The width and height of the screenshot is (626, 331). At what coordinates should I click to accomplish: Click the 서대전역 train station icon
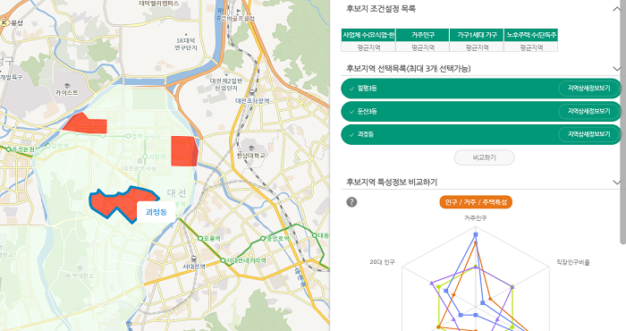(x=194, y=259)
